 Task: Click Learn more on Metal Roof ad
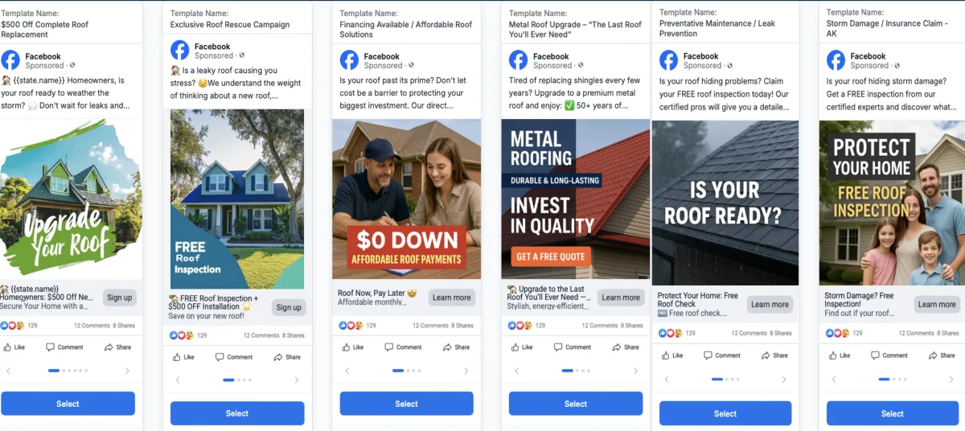point(621,298)
